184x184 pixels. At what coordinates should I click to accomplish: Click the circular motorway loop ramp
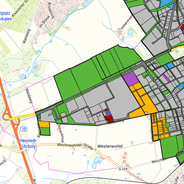tap(6, 117)
